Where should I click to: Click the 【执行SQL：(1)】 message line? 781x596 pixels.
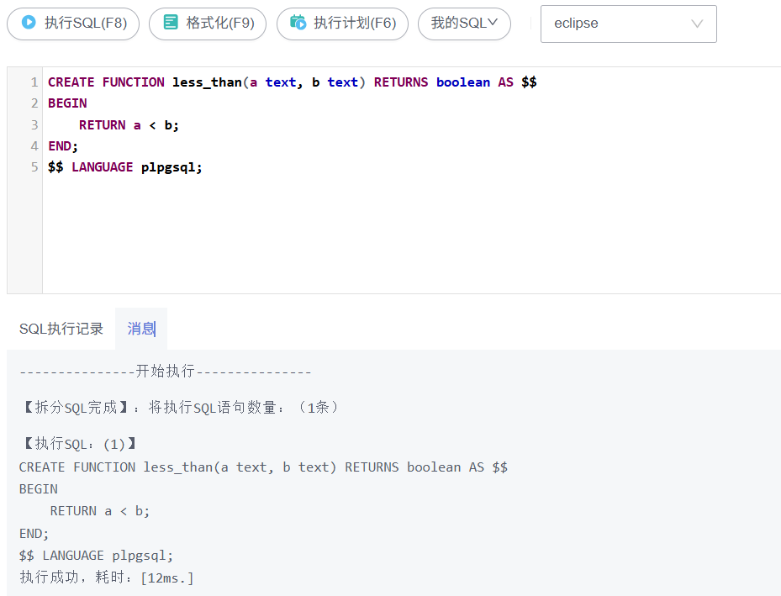[79, 444]
